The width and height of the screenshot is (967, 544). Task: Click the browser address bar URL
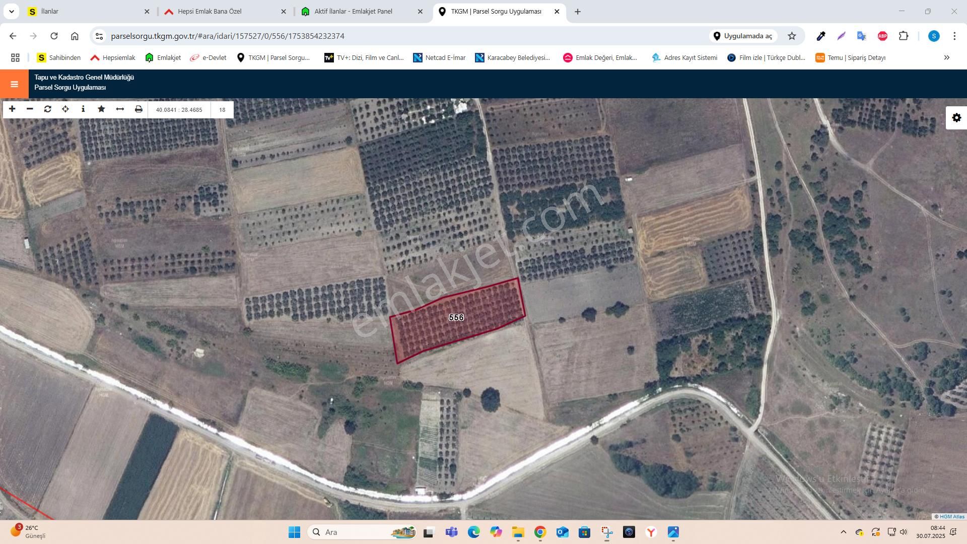coord(228,36)
